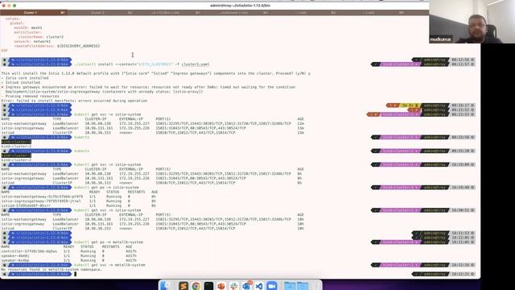Open the Zoom app in the dock
Viewport: 515px width, 290px height.
(x=272, y=286)
